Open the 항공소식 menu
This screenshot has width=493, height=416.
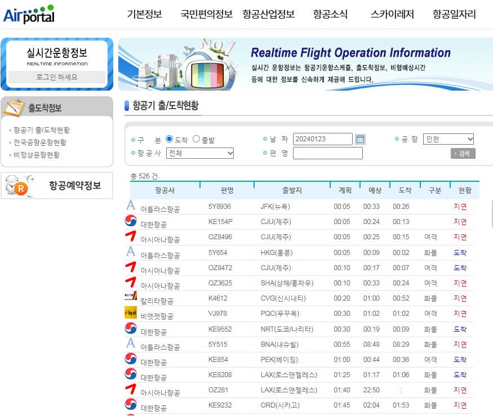click(x=330, y=14)
